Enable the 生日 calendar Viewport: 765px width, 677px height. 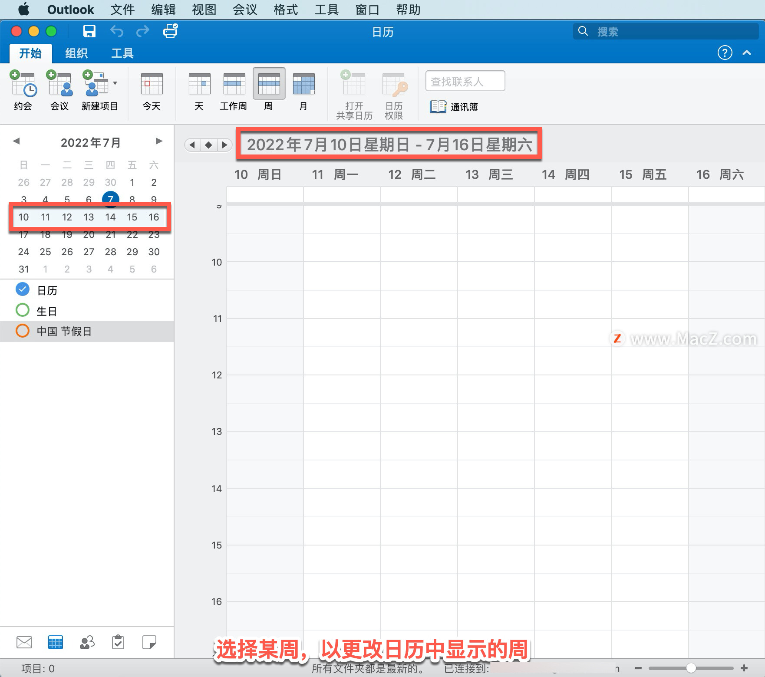[23, 310]
